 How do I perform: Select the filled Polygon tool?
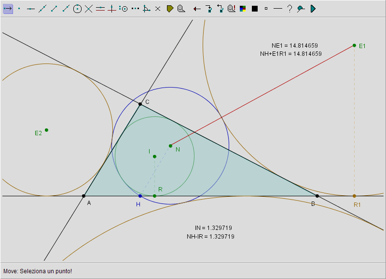click(x=170, y=9)
